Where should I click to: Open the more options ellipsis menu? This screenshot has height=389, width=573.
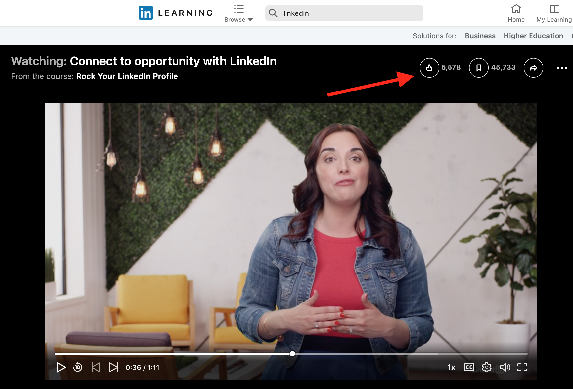(561, 68)
